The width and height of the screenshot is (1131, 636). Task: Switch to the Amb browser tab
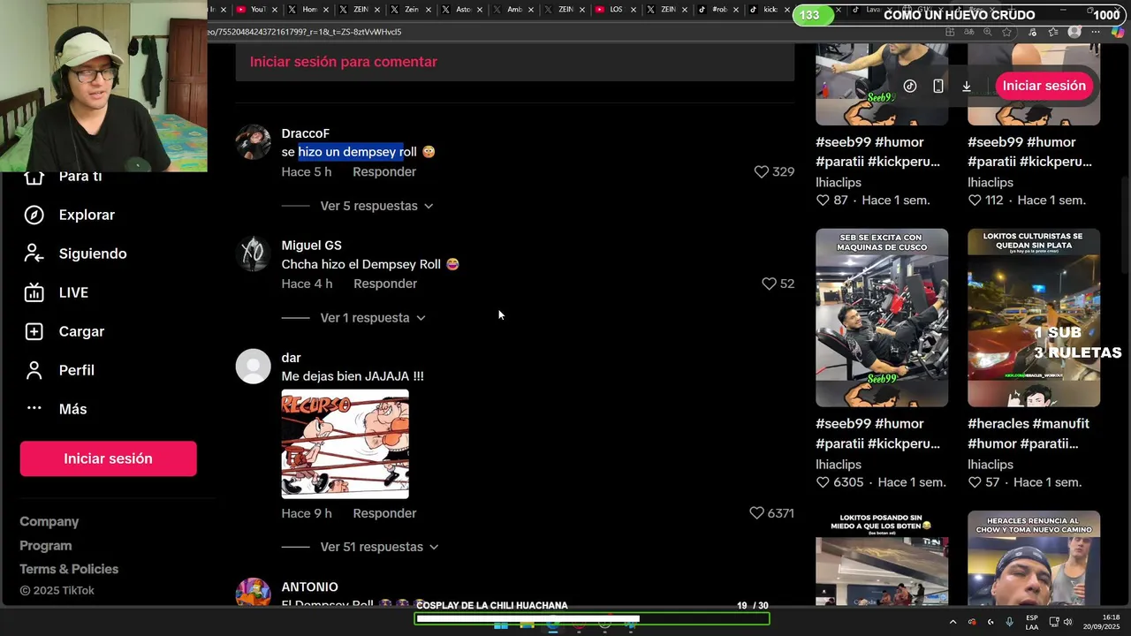513,10
